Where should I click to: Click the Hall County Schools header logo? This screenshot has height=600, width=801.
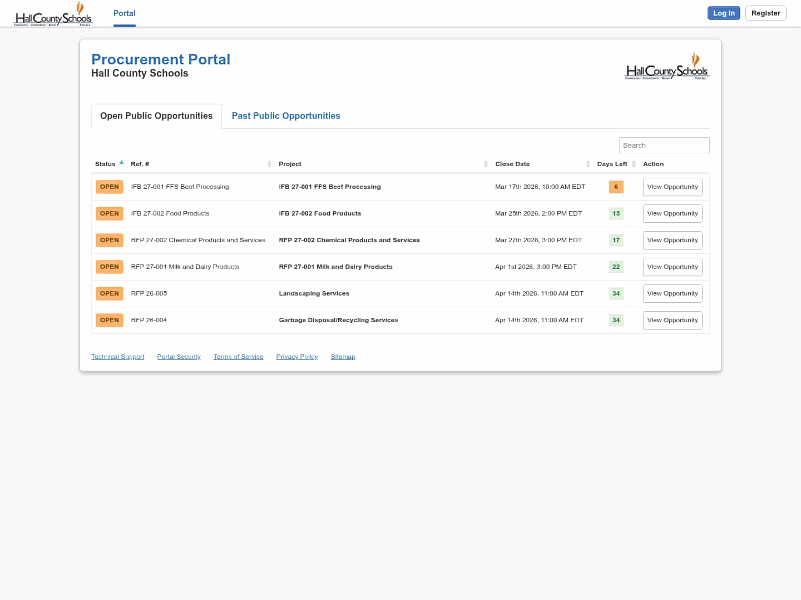[x=53, y=14]
